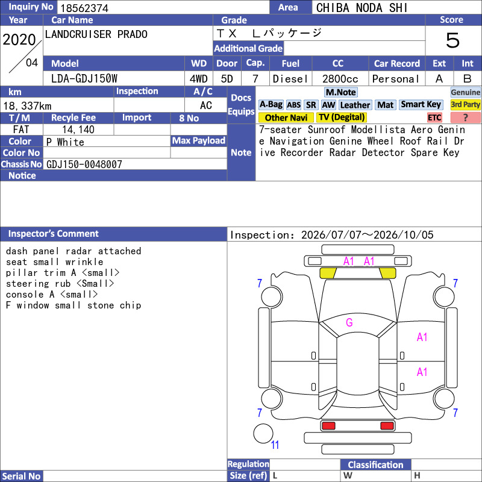Click the M.Note document badge
The width and height of the screenshot is (482, 482).
click(x=340, y=92)
